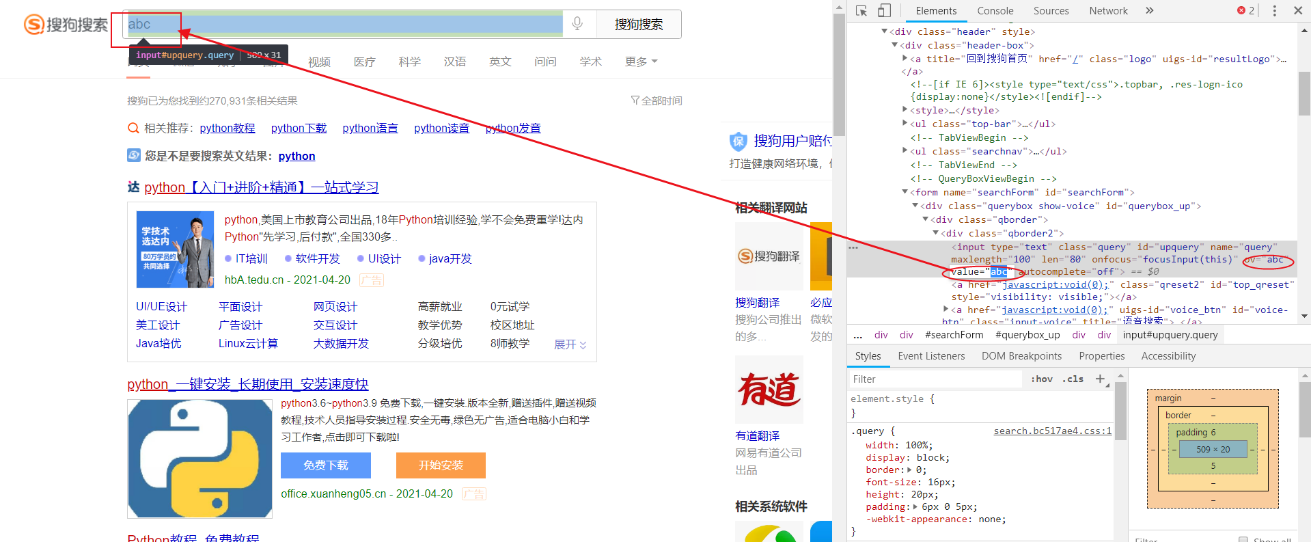Click the Python logo image

point(199,459)
